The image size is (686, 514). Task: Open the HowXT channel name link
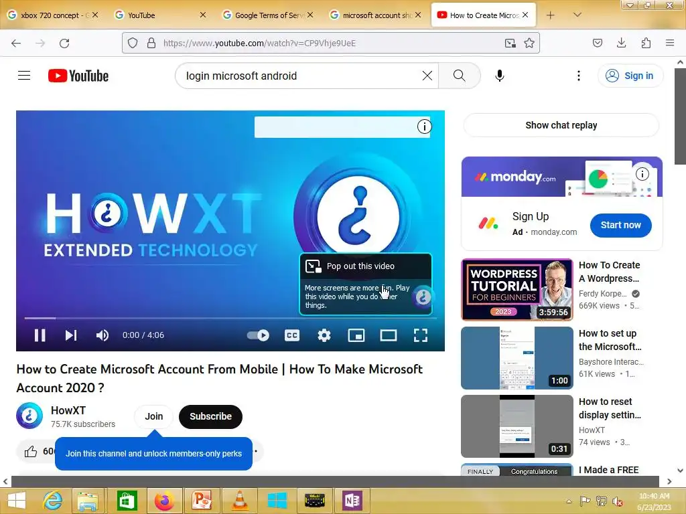(68, 410)
